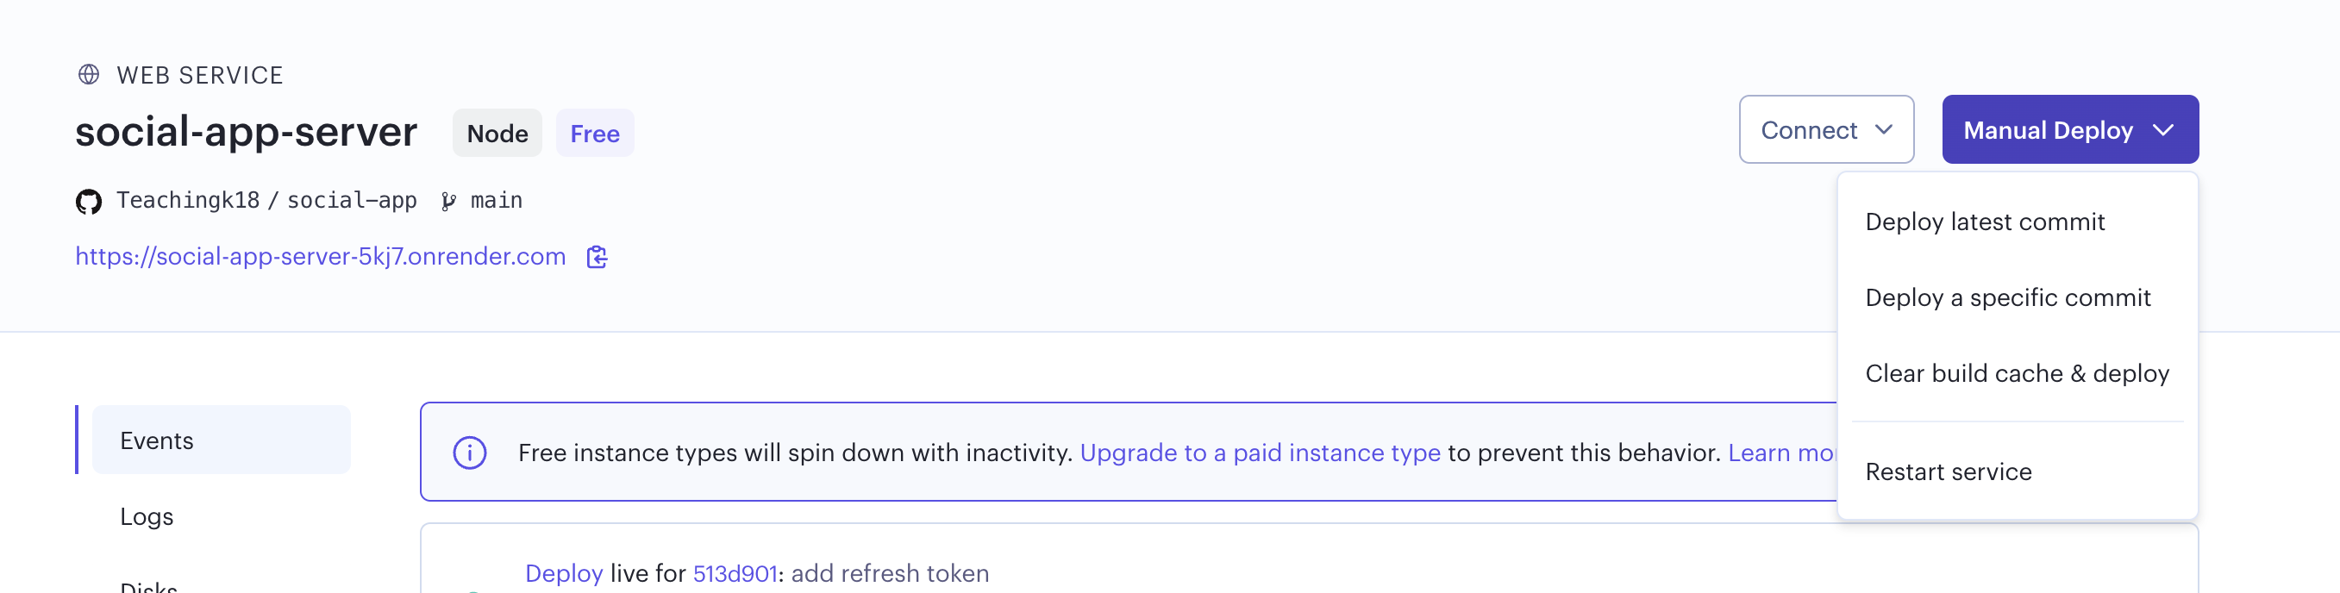Select Deploy latest commit
The image size is (2340, 593).
pos(1984,222)
